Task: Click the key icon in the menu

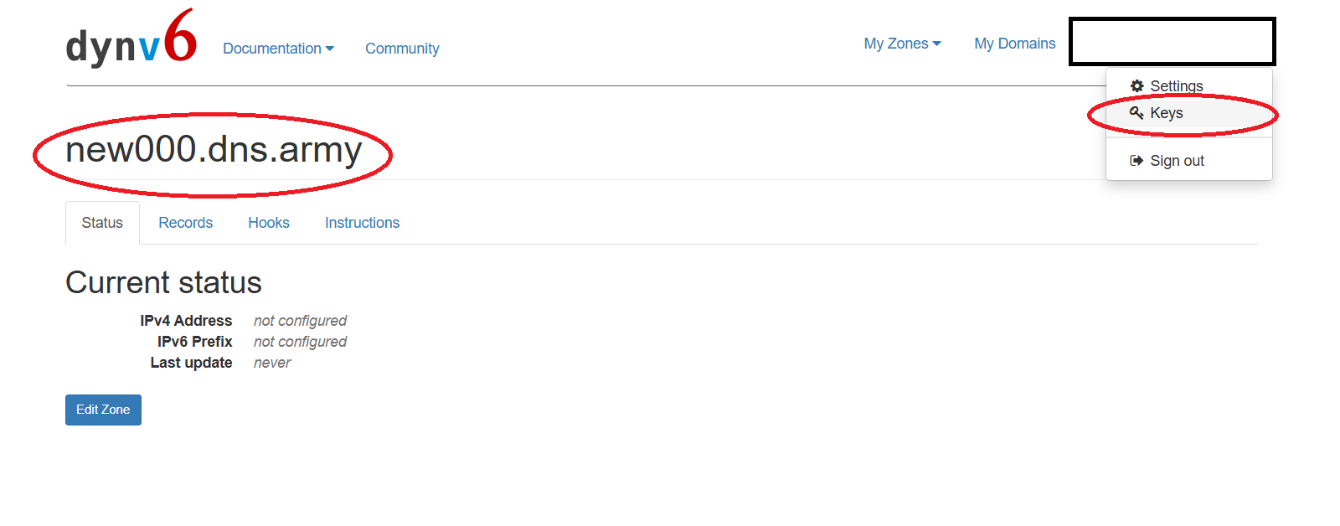Action: [1136, 113]
